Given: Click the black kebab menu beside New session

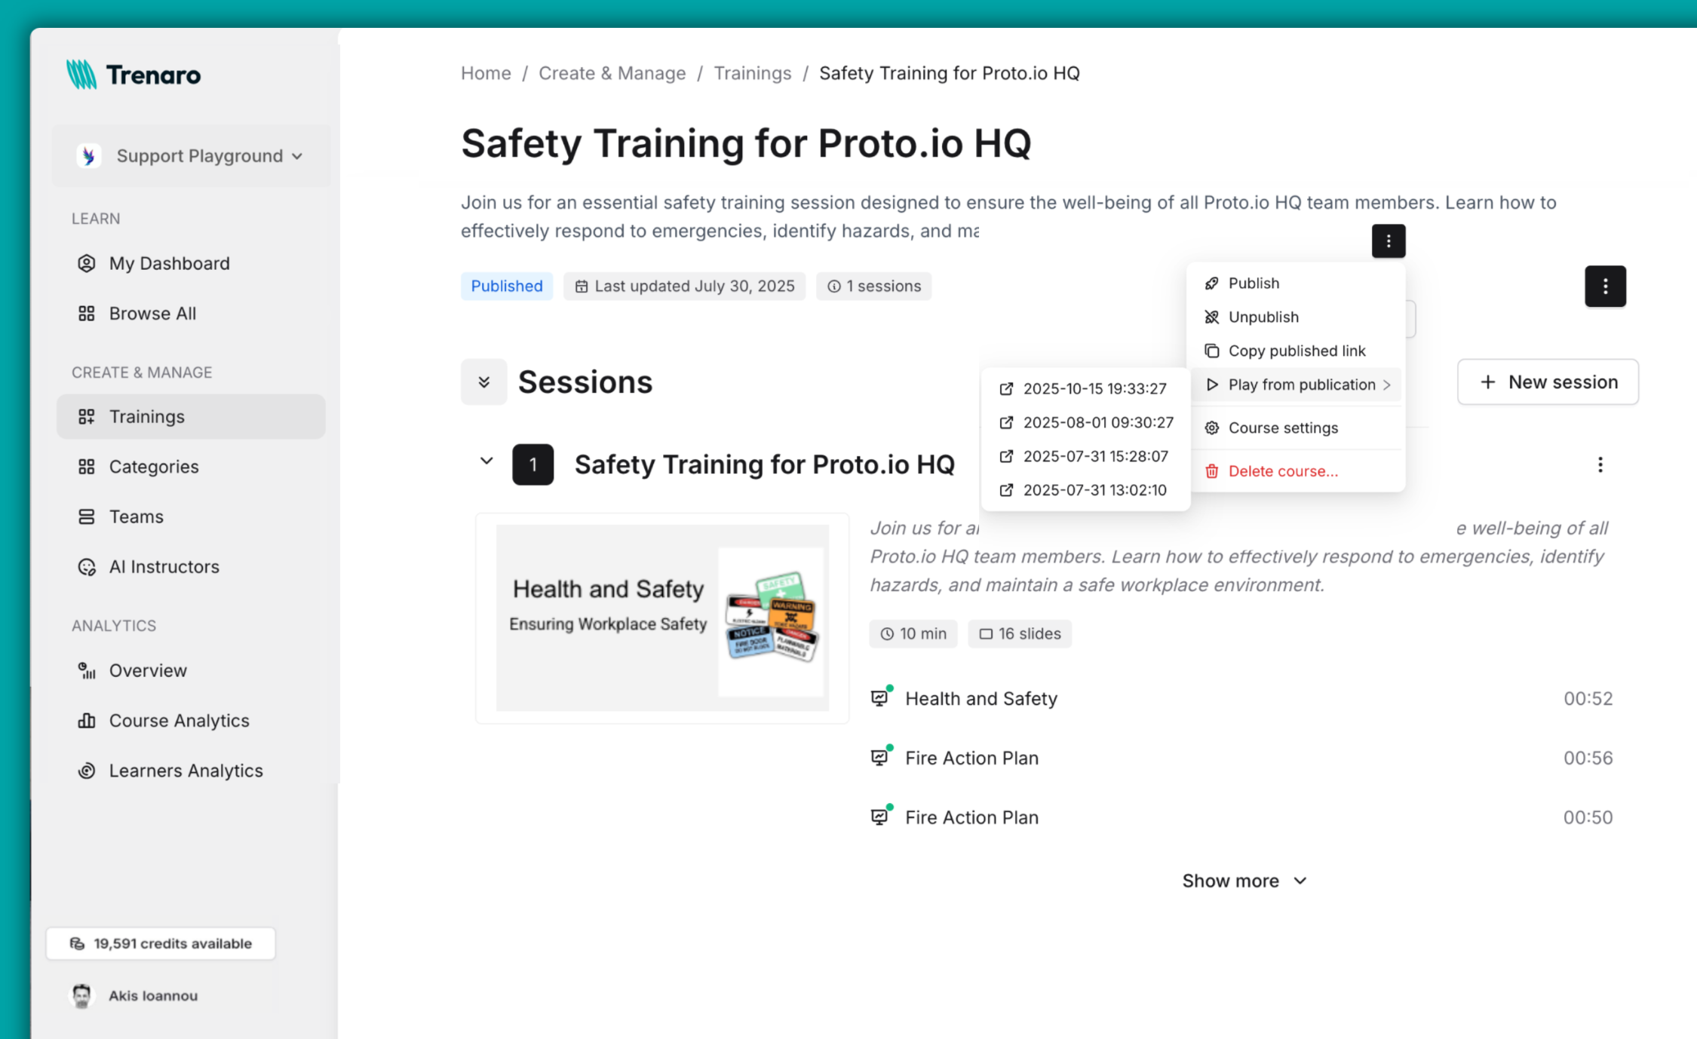Looking at the screenshot, I should 1604,287.
